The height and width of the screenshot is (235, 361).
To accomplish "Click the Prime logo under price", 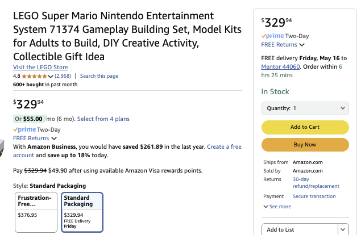I will (26, 129).
